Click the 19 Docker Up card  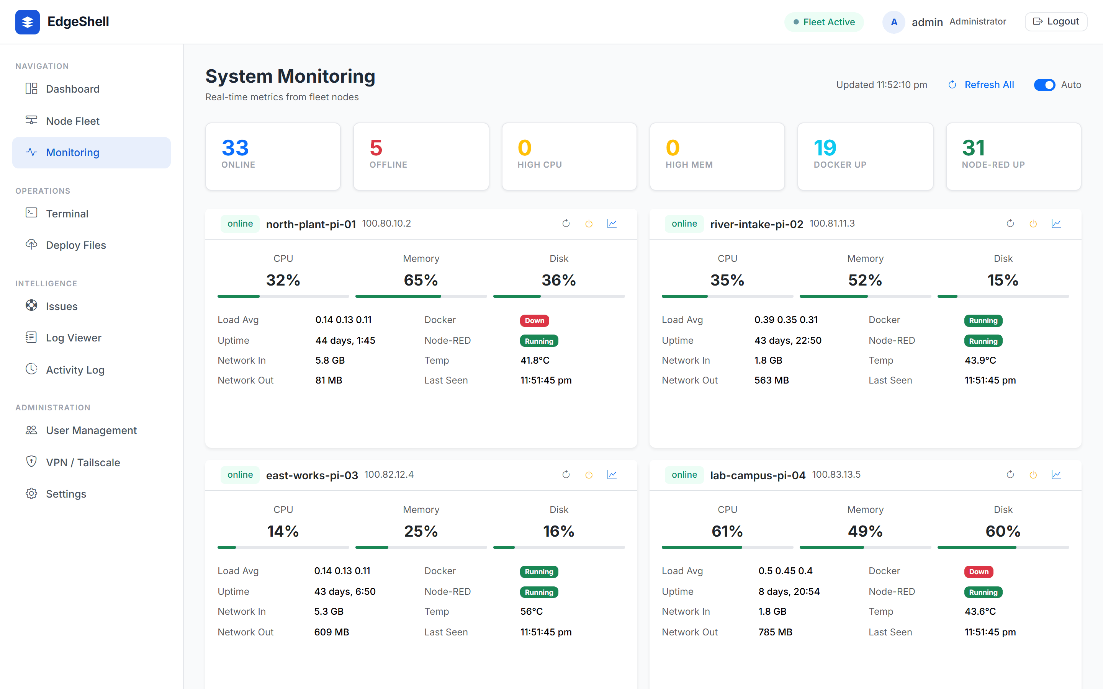click(865, 156)
